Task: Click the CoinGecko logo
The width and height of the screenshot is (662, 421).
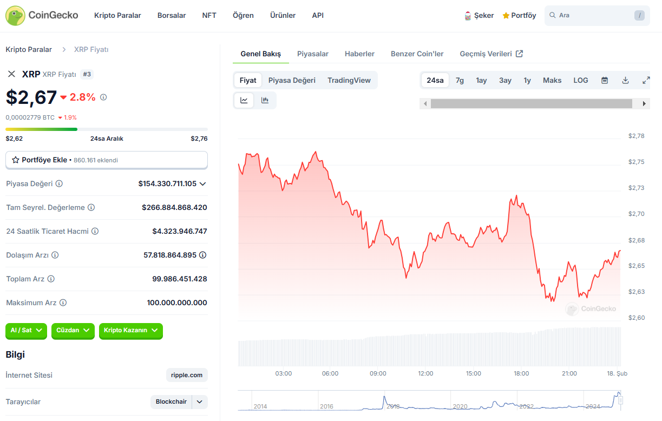Action: coord(42,16)
